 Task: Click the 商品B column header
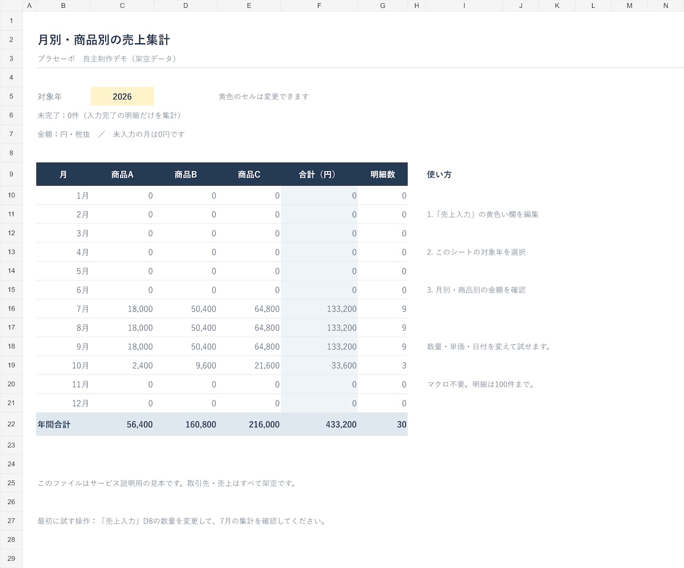pos(186,174)
